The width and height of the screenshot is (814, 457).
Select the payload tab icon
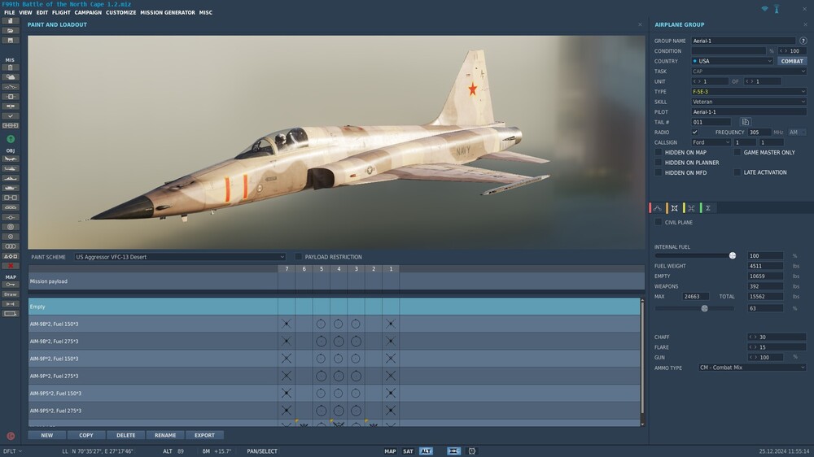(x=674, y=208)
